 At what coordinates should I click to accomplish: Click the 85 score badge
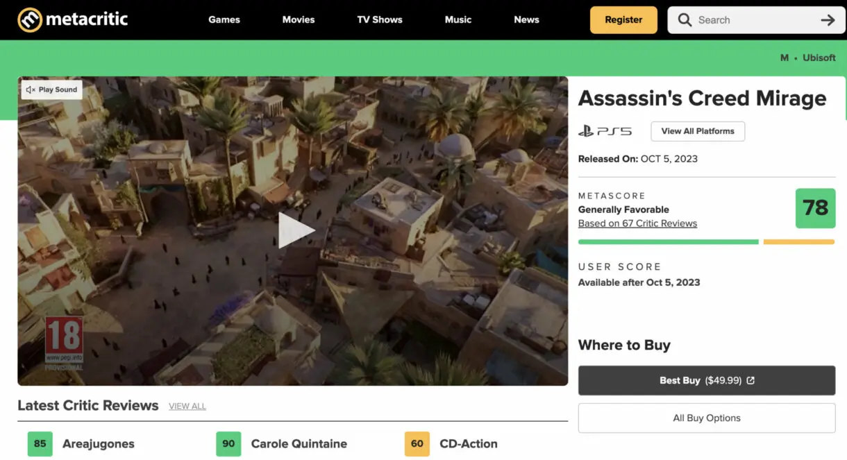point(40,444)
